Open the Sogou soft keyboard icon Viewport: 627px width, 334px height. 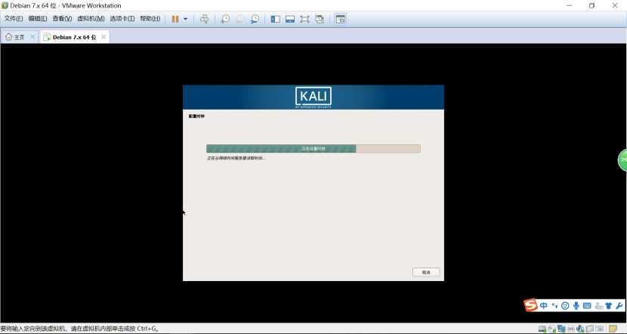tap(587, 305)
